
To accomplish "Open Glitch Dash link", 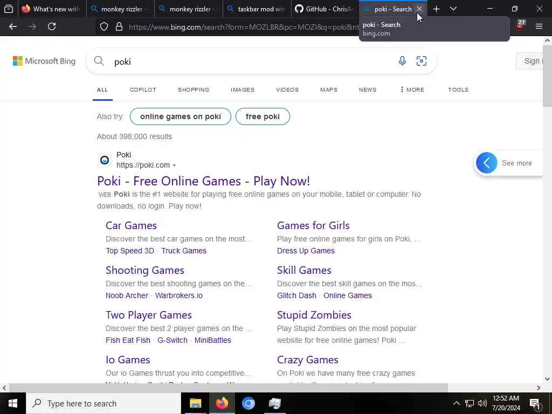I will 297,295.
